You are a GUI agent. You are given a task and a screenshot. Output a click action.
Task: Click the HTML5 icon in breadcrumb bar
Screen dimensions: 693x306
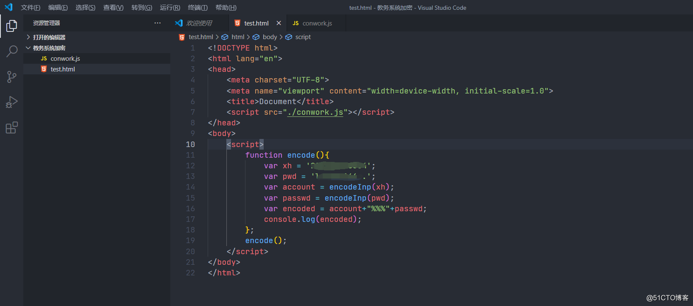tap(182, 37)
